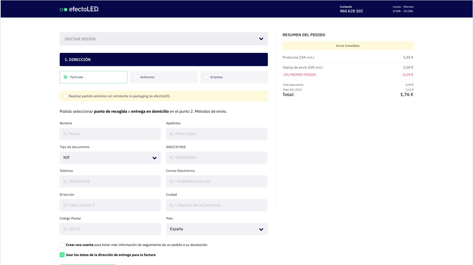Image resolution: width=473 pixels, height=265 pixels.
Task: Click the Código Postal input field
Action: (110, 229)
